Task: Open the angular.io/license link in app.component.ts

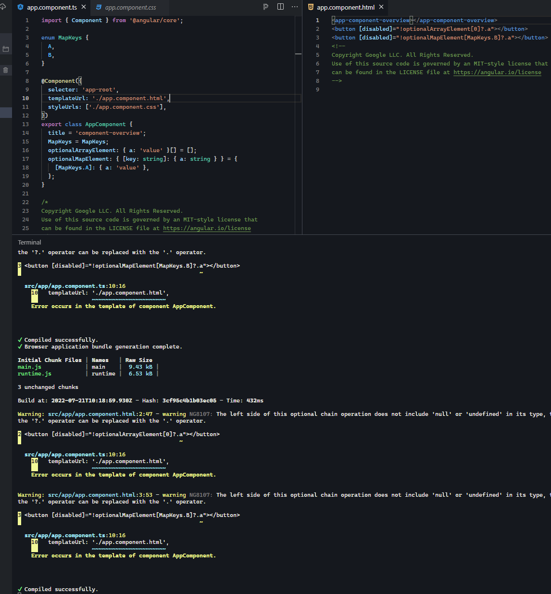Action: [x=207, y=228]
